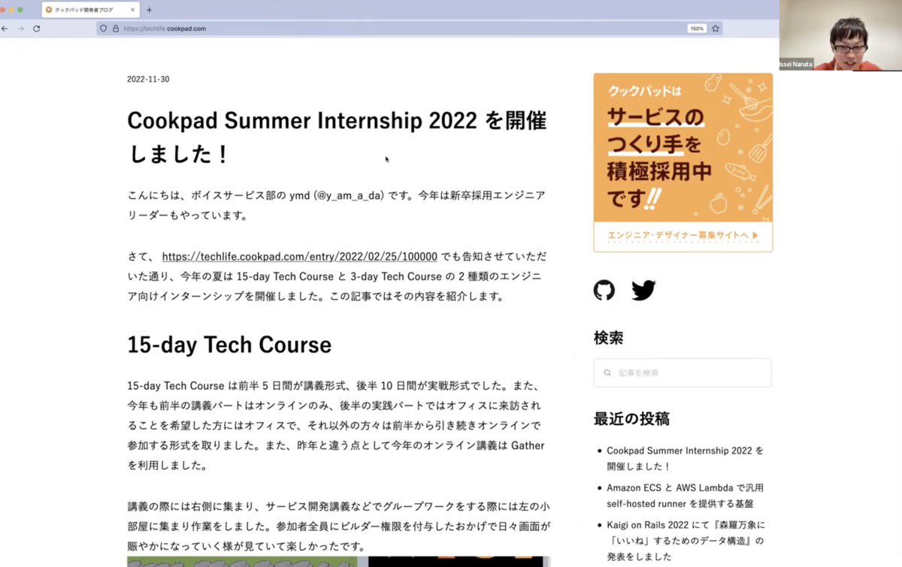Screen dimensions: 902x567
Task: Open the 2022-11-30 date link
Action: tap(148, 80)
